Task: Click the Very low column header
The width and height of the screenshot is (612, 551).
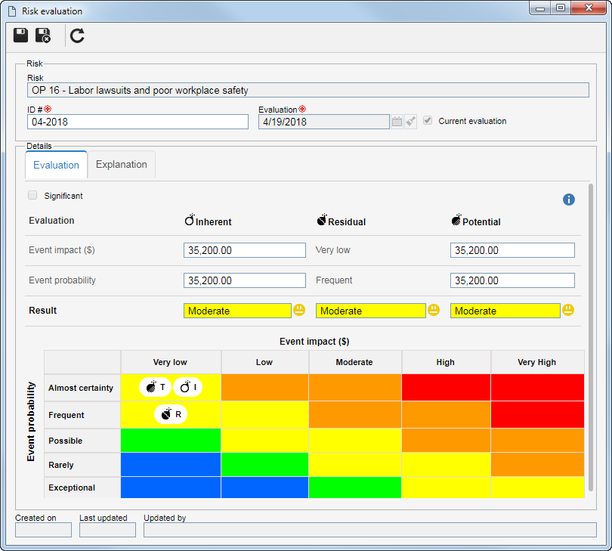Action: tap(171, 362)
